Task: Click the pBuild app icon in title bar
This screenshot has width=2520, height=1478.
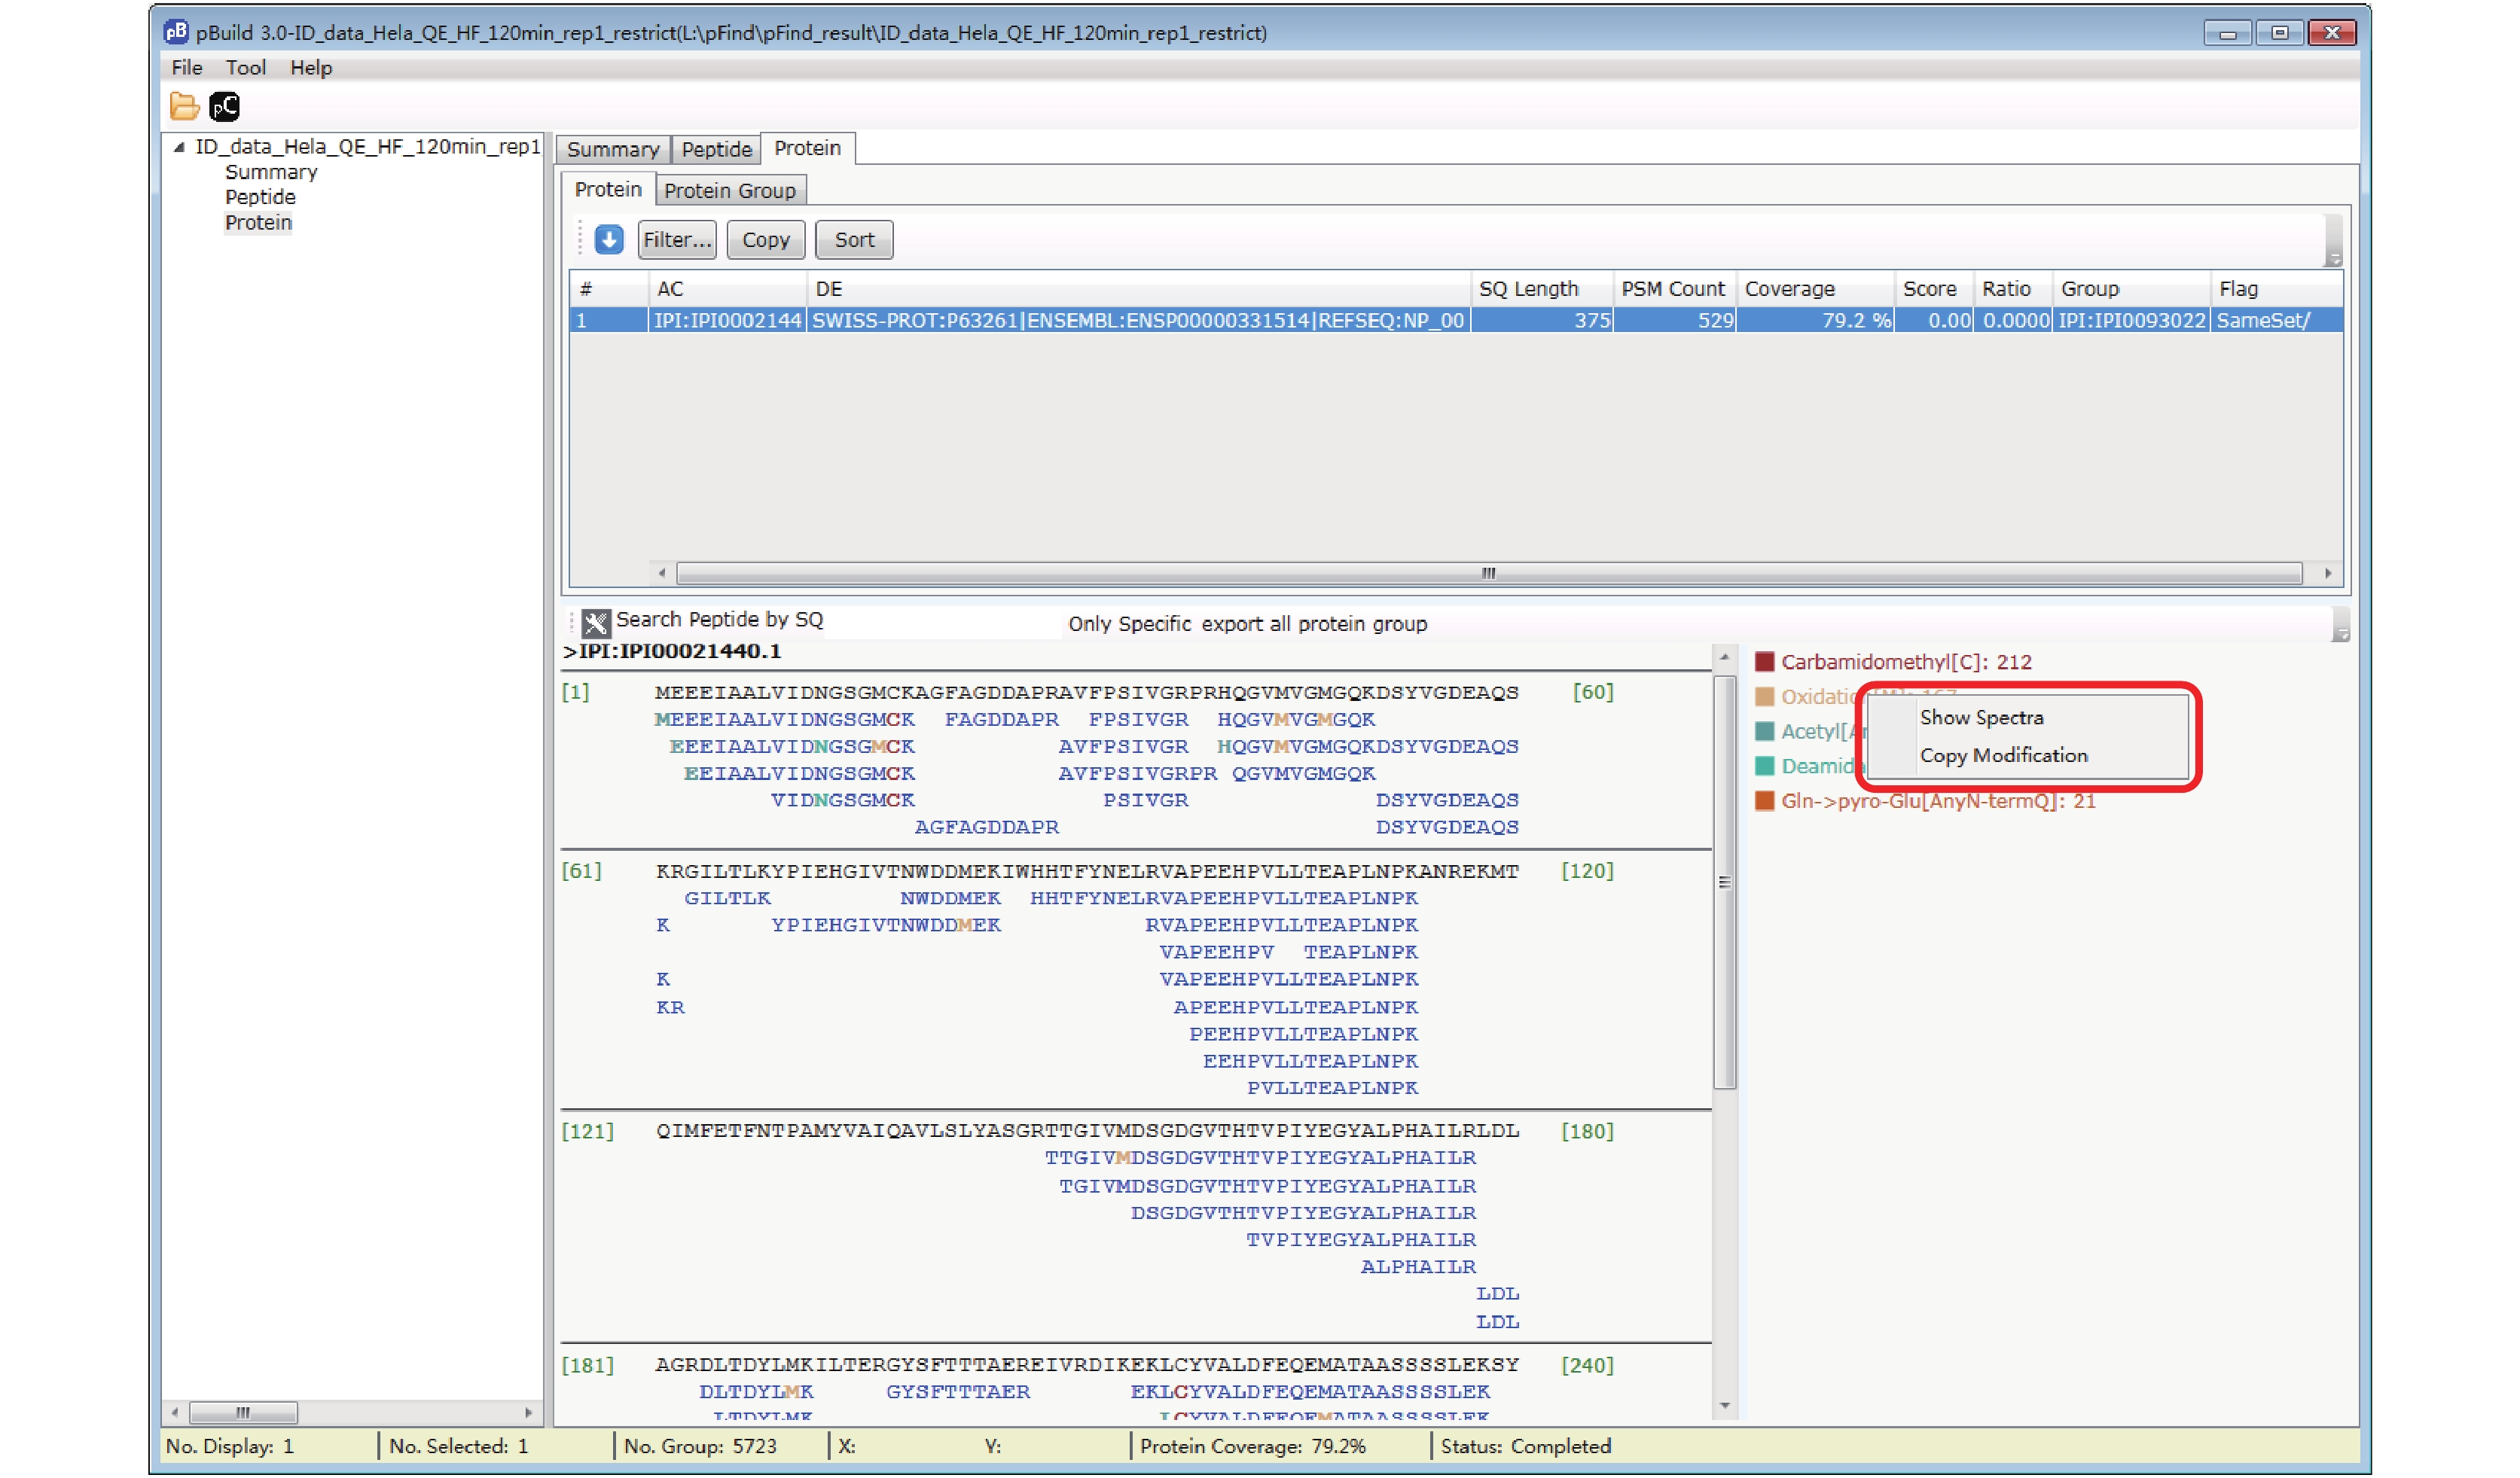Action: 175,32
